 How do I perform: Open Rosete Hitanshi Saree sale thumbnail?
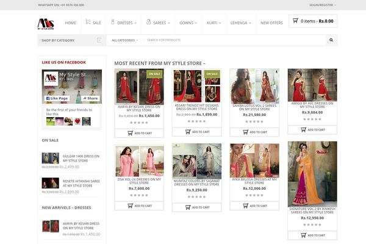51,183
